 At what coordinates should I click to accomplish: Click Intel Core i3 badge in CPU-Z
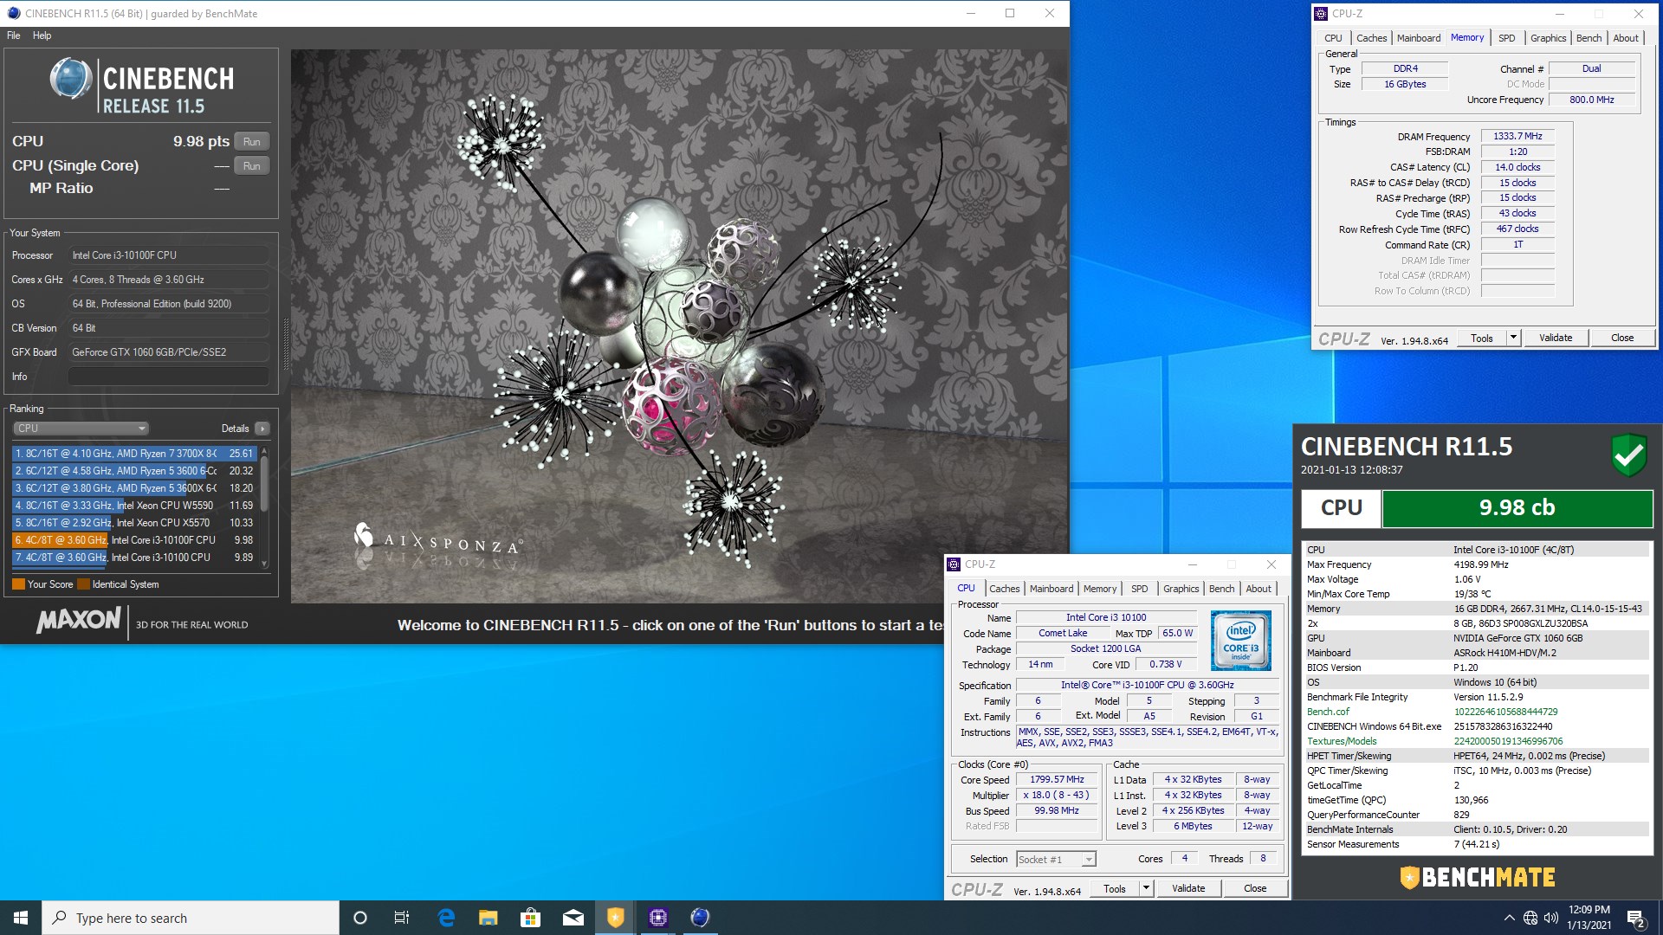pos(1240,641)
